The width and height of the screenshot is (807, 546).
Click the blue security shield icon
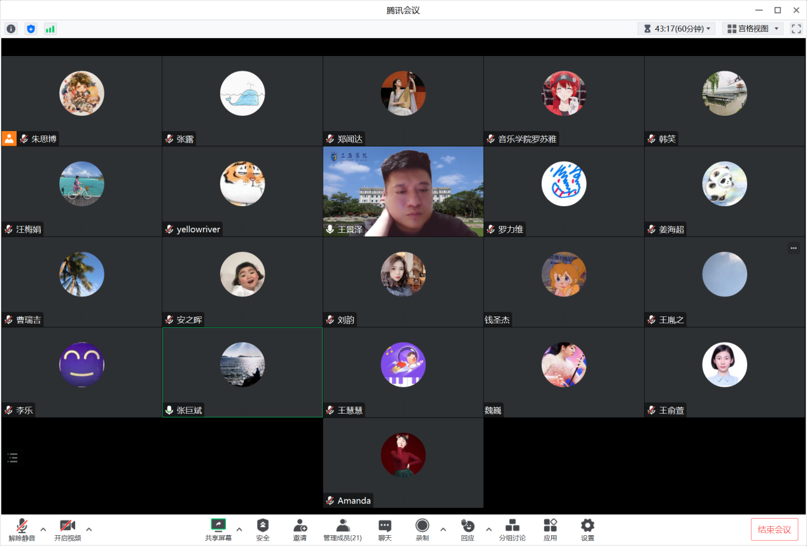click(x=31, y=29)
